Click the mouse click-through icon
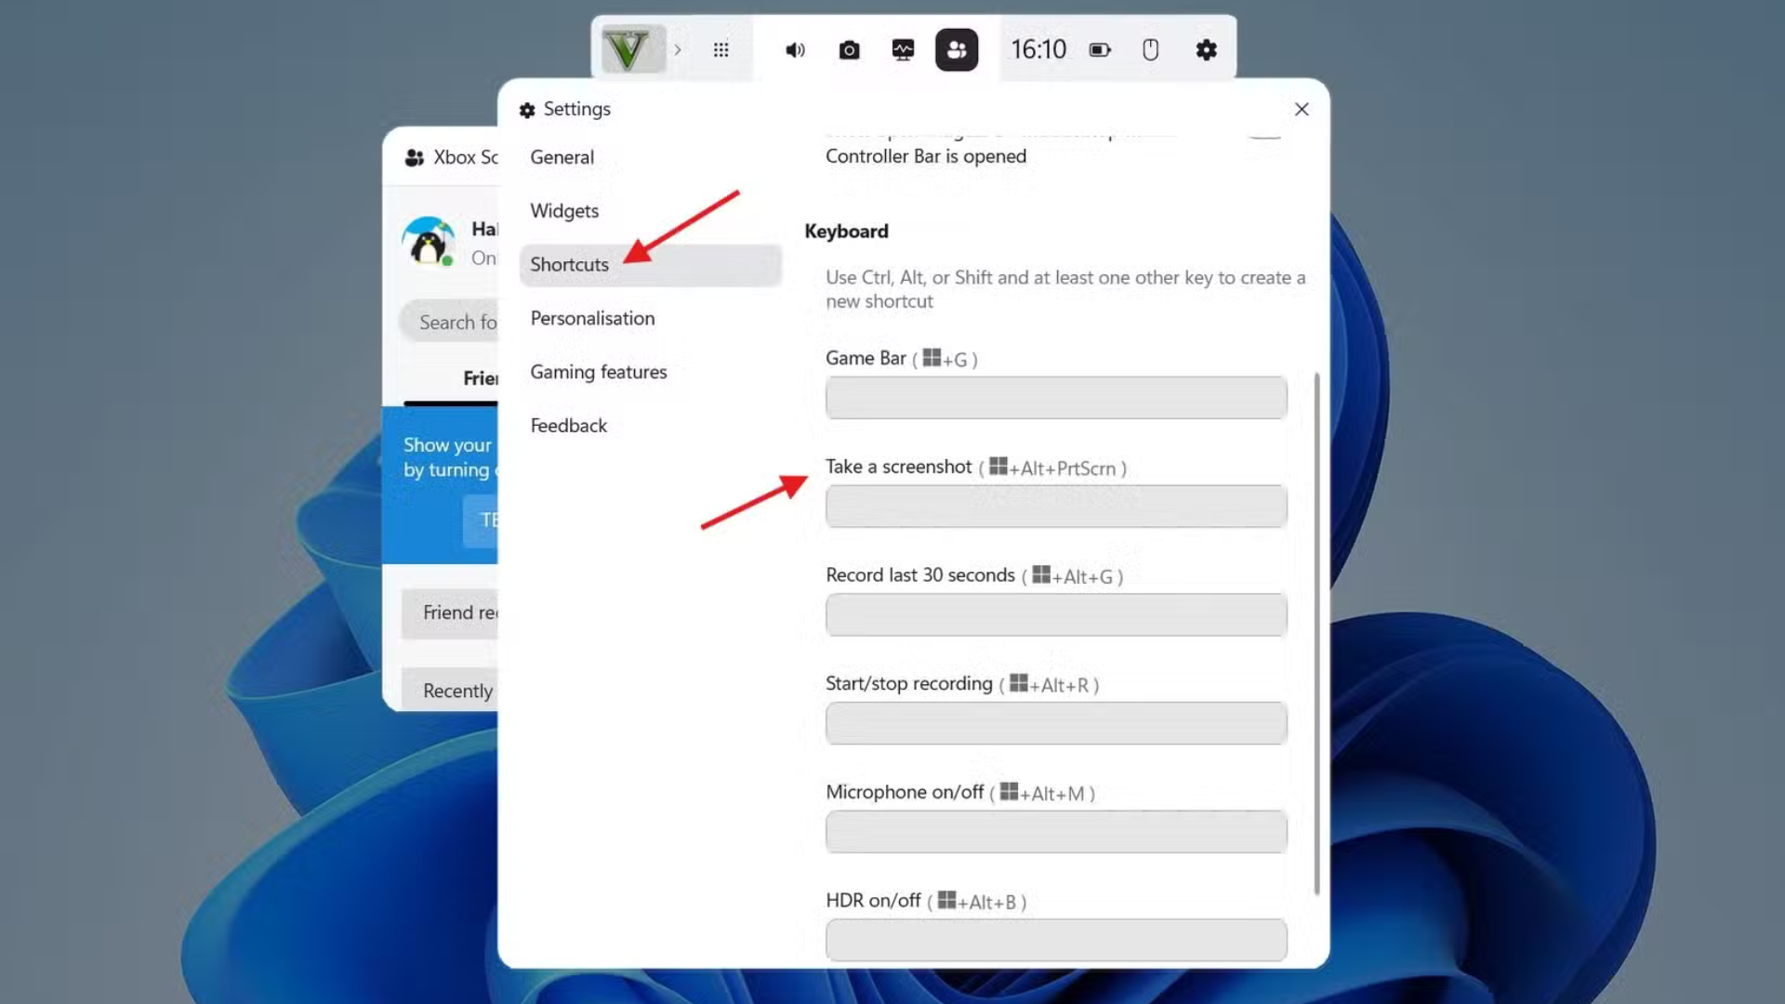1785x1004 pixels. (1151, 50)
